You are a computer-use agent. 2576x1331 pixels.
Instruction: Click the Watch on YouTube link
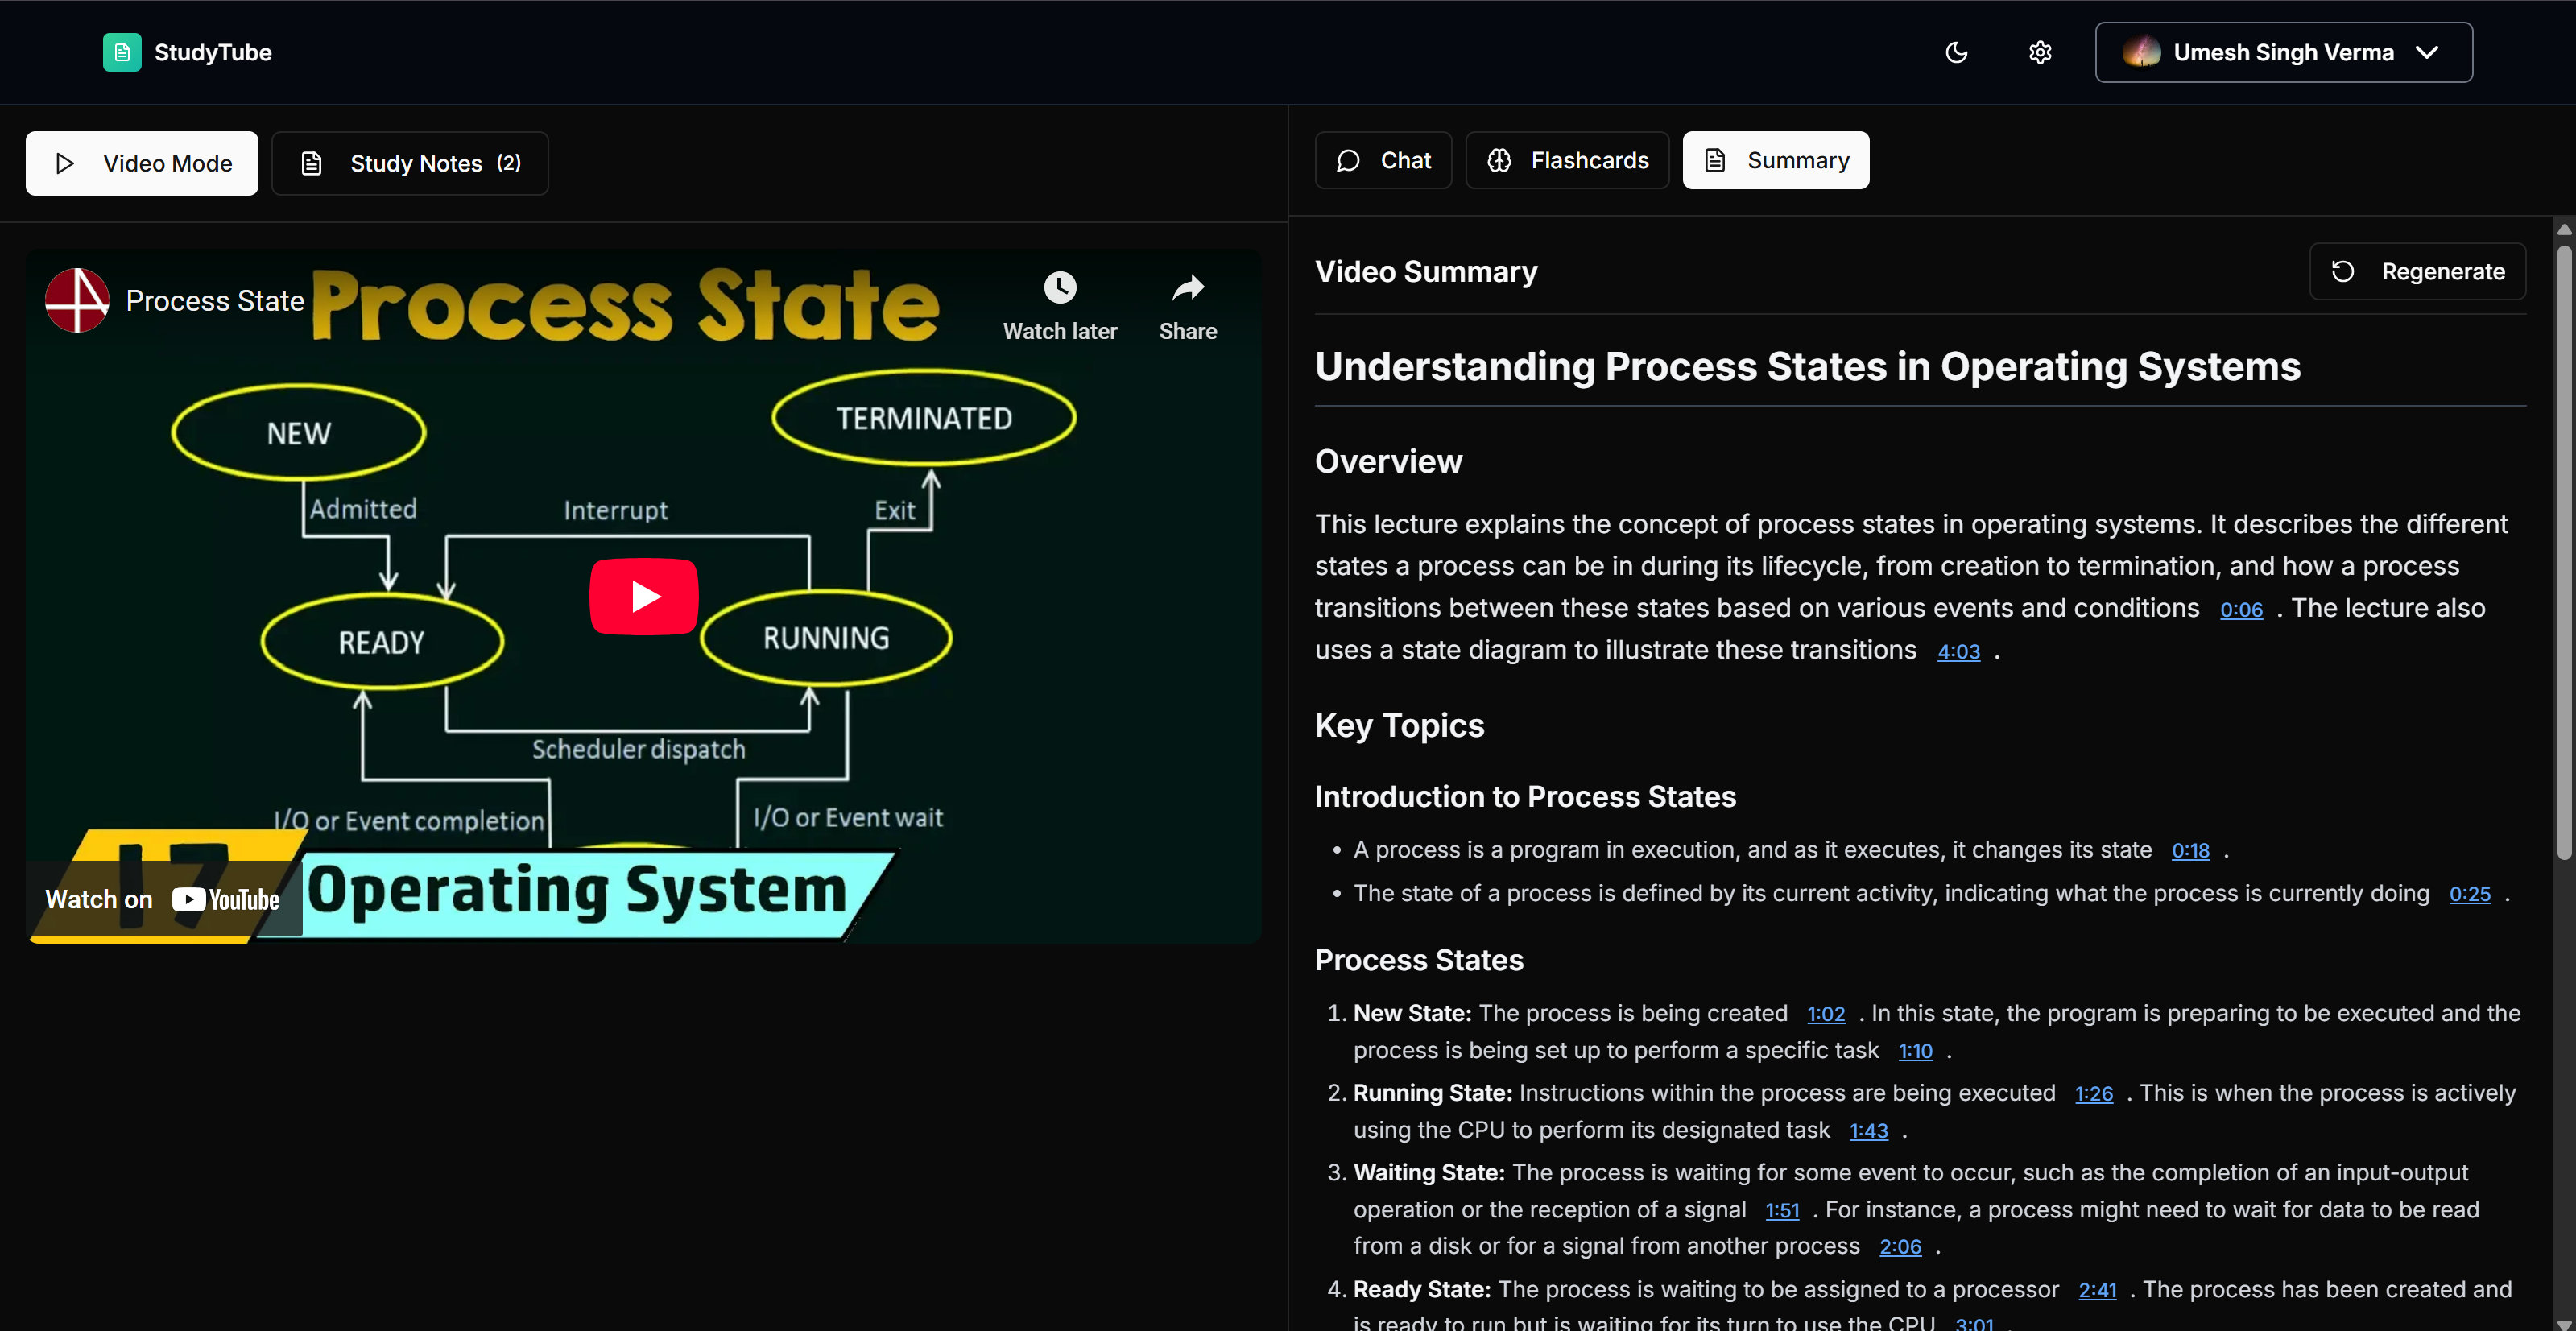(160, 899)
